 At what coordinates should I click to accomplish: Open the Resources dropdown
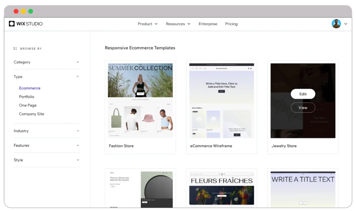(x=178, y=24)
